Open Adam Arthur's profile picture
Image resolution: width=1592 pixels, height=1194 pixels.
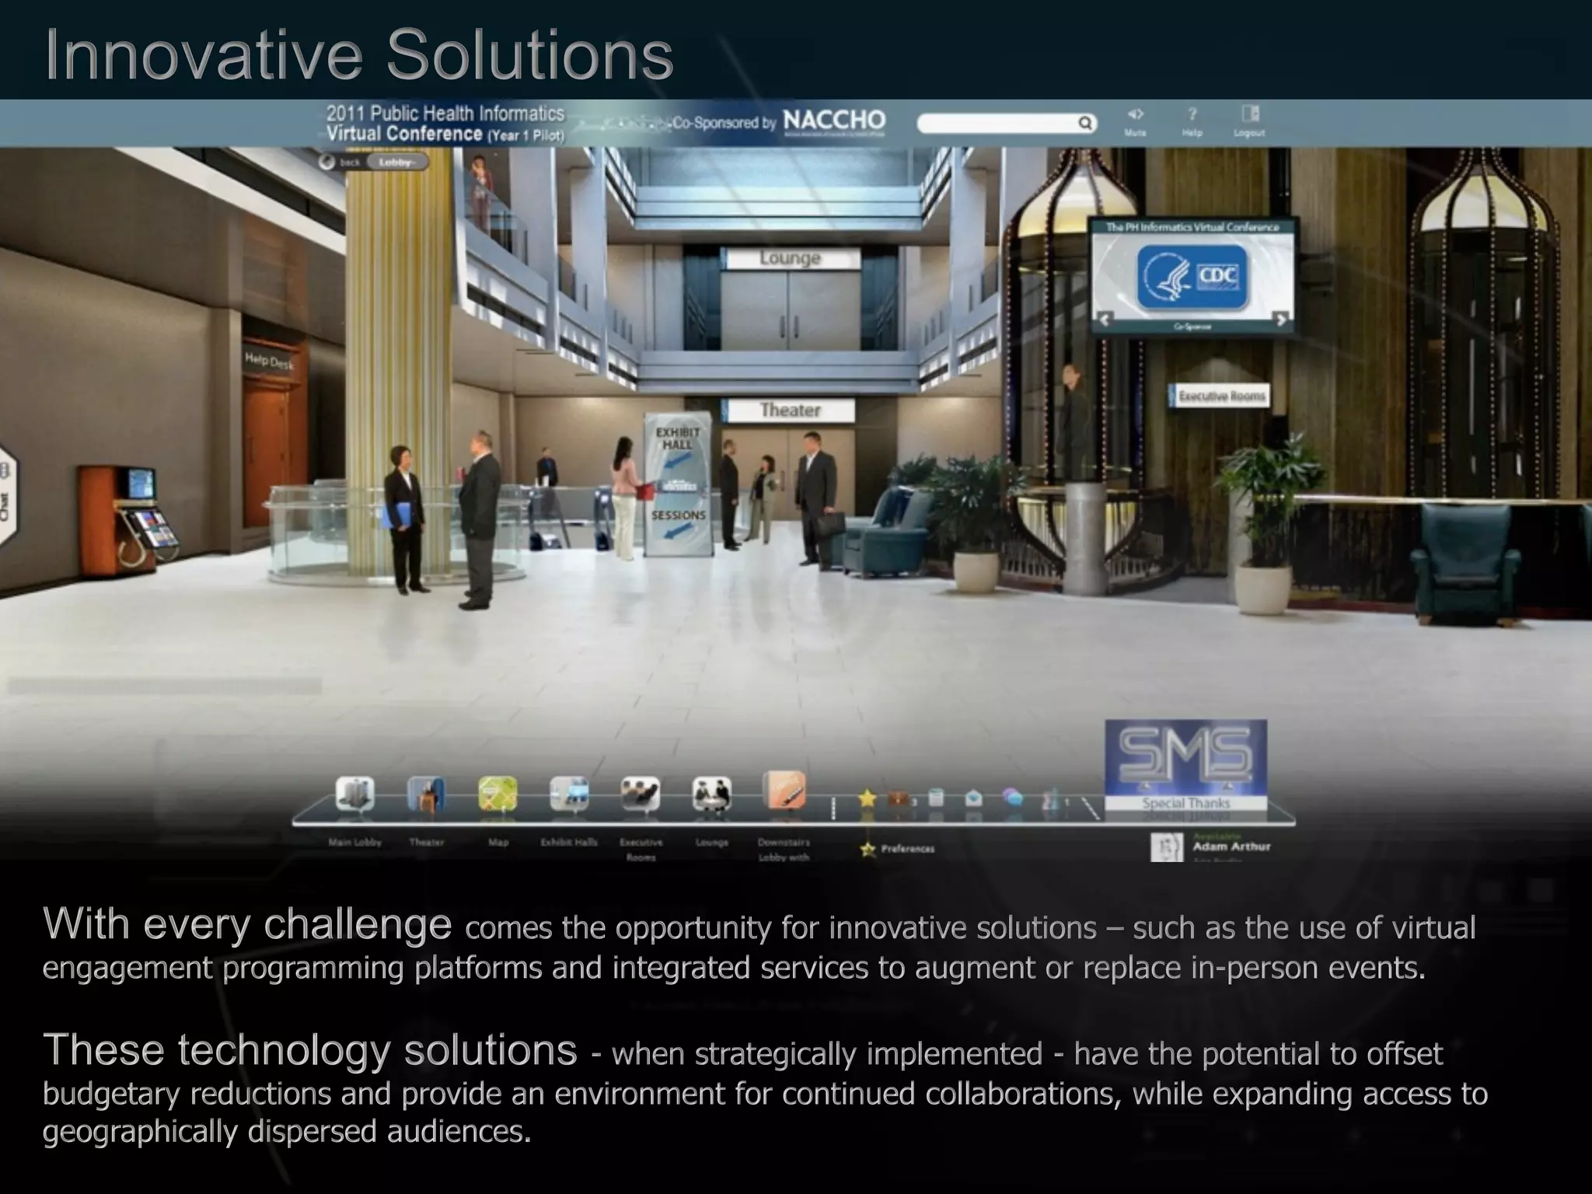click(x=1166, y=847)
